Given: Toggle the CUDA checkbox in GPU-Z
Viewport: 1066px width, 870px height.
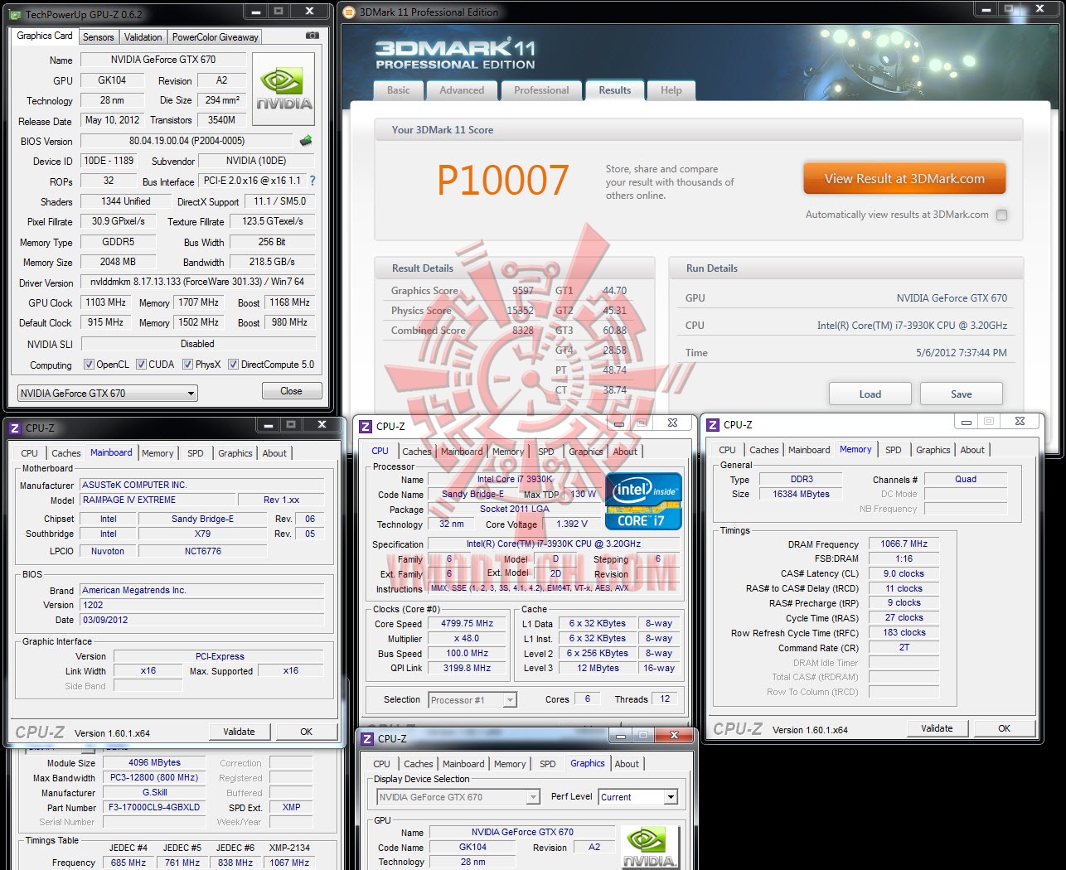Looking at the screenshot, I should (141, 365).
